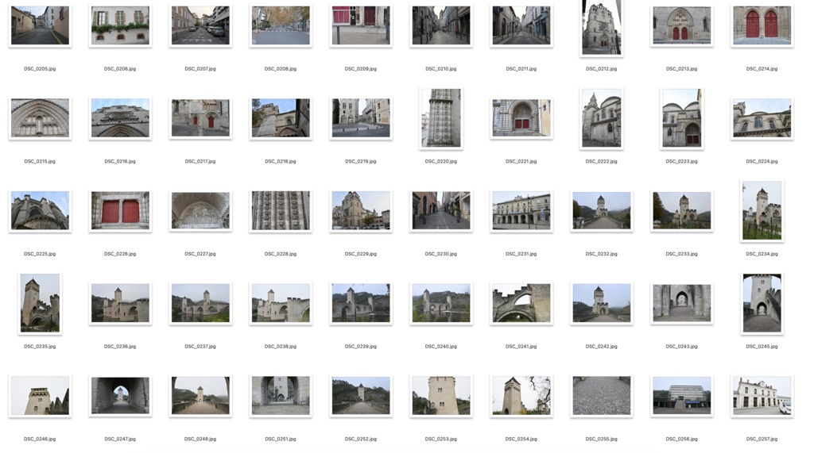Click the DSC_0227.jpg filename label
The image size is (814, 453).
tap(200, 254)
